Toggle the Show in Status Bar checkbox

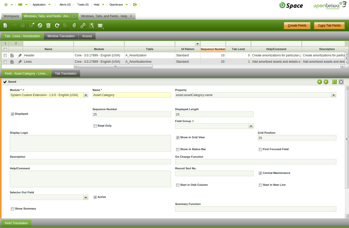178,149
